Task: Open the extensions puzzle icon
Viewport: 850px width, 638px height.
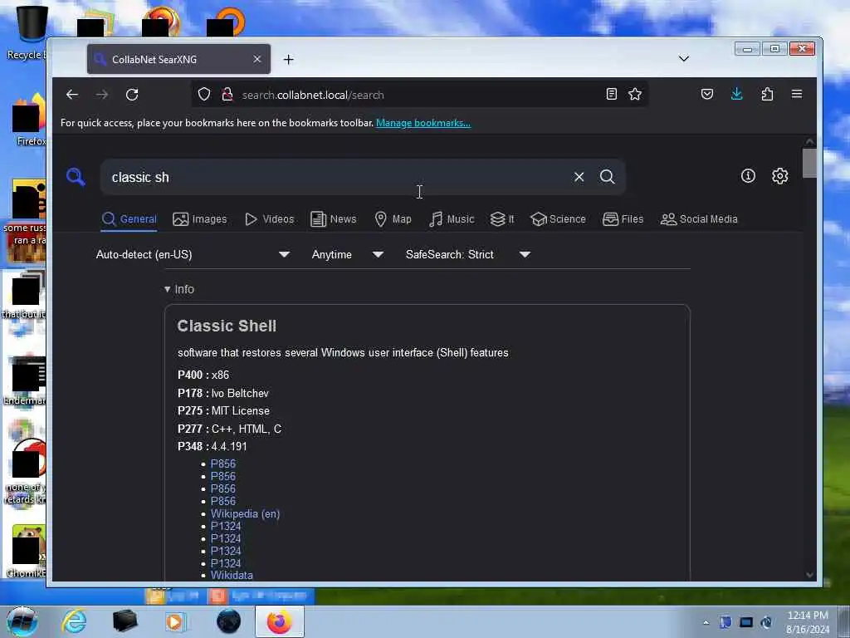Action: [767, 95]
